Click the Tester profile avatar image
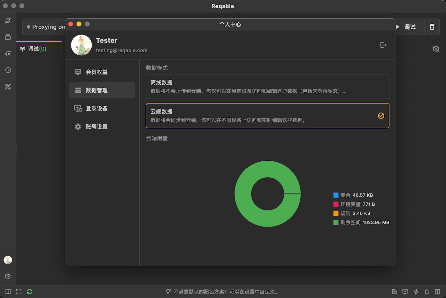Image resolution: width=446 pixels, height=298 pixels. (81, 45)
